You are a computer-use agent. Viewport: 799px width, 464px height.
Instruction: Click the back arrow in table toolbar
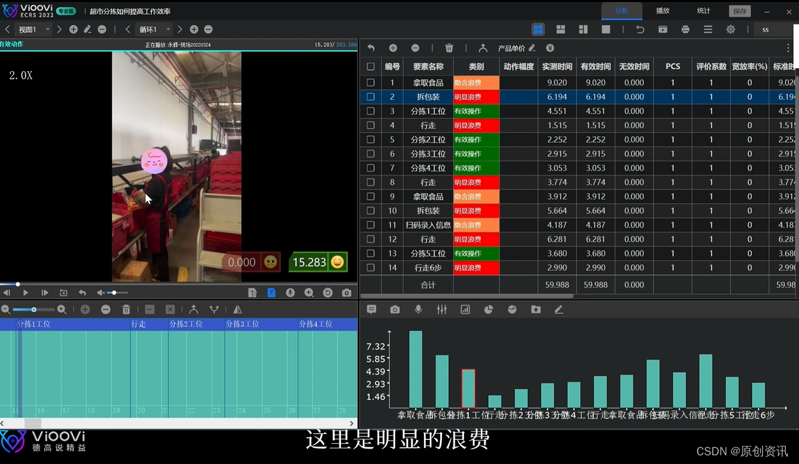point(371,48)
